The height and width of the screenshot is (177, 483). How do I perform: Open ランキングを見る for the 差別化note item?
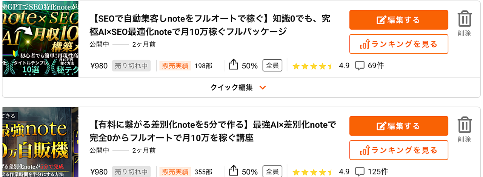(399, 150)
